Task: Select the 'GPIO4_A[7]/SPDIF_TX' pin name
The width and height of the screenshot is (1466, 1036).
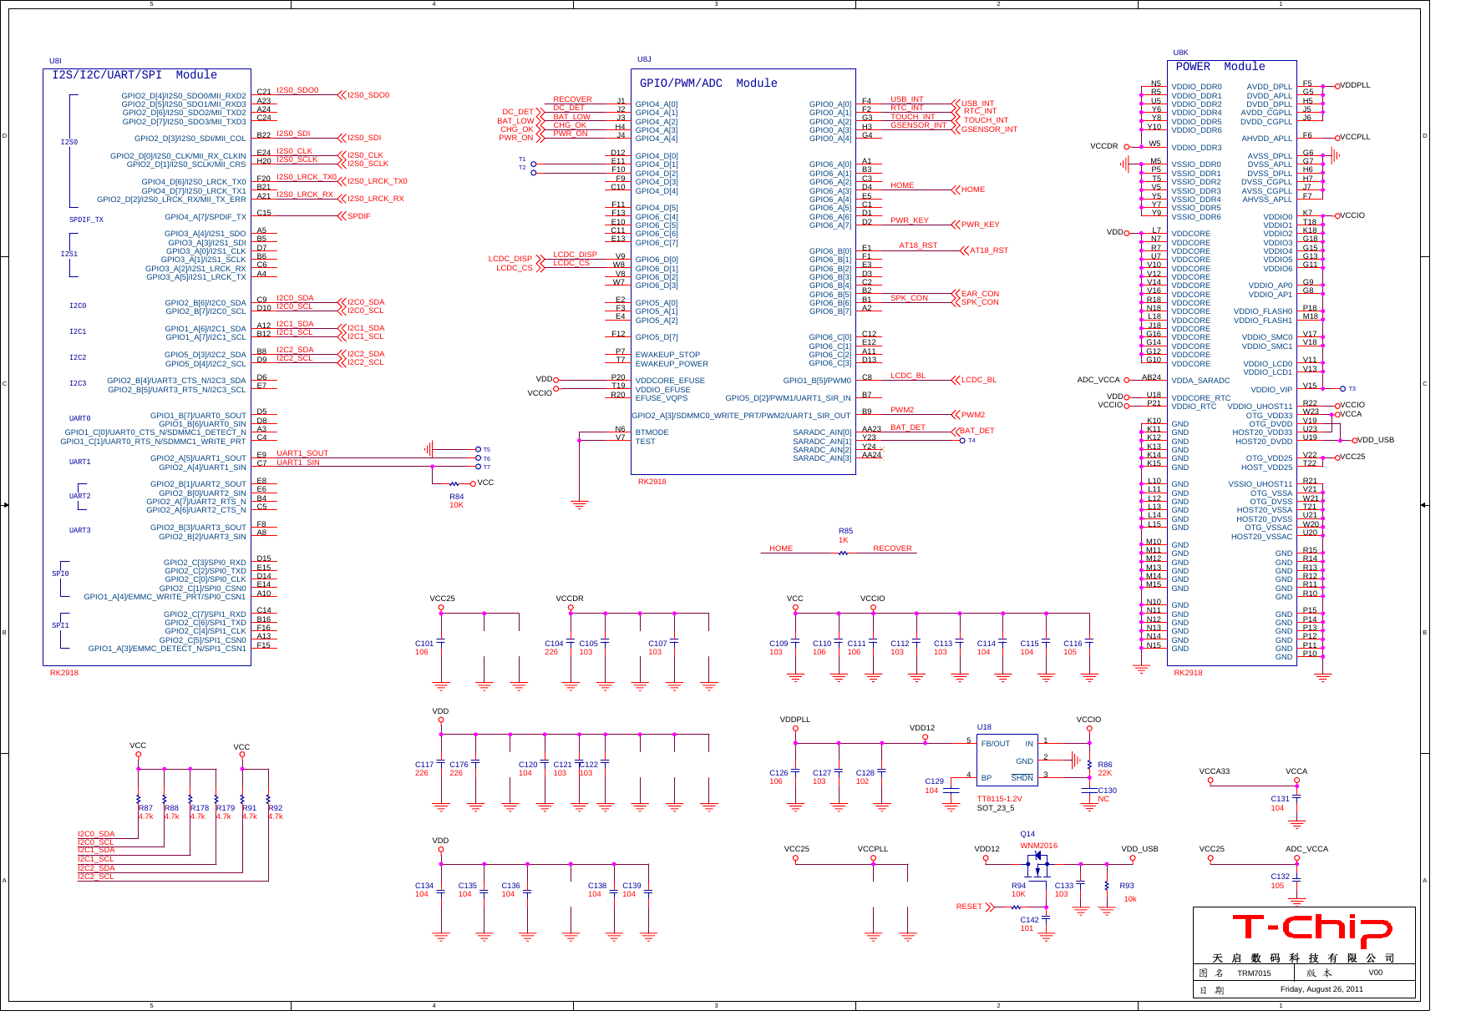Action: click(x=205, y=217)
